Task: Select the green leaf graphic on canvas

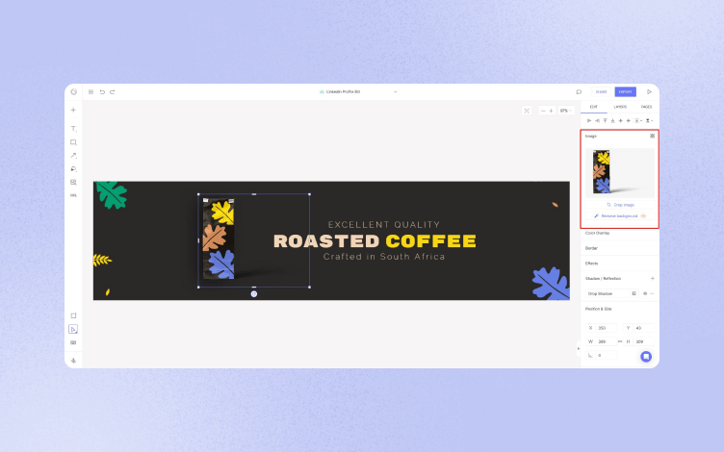Action: pos(112,194)
